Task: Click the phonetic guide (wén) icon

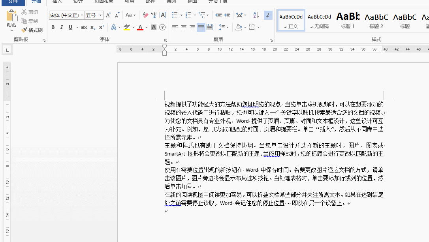Action: (154, 15)
